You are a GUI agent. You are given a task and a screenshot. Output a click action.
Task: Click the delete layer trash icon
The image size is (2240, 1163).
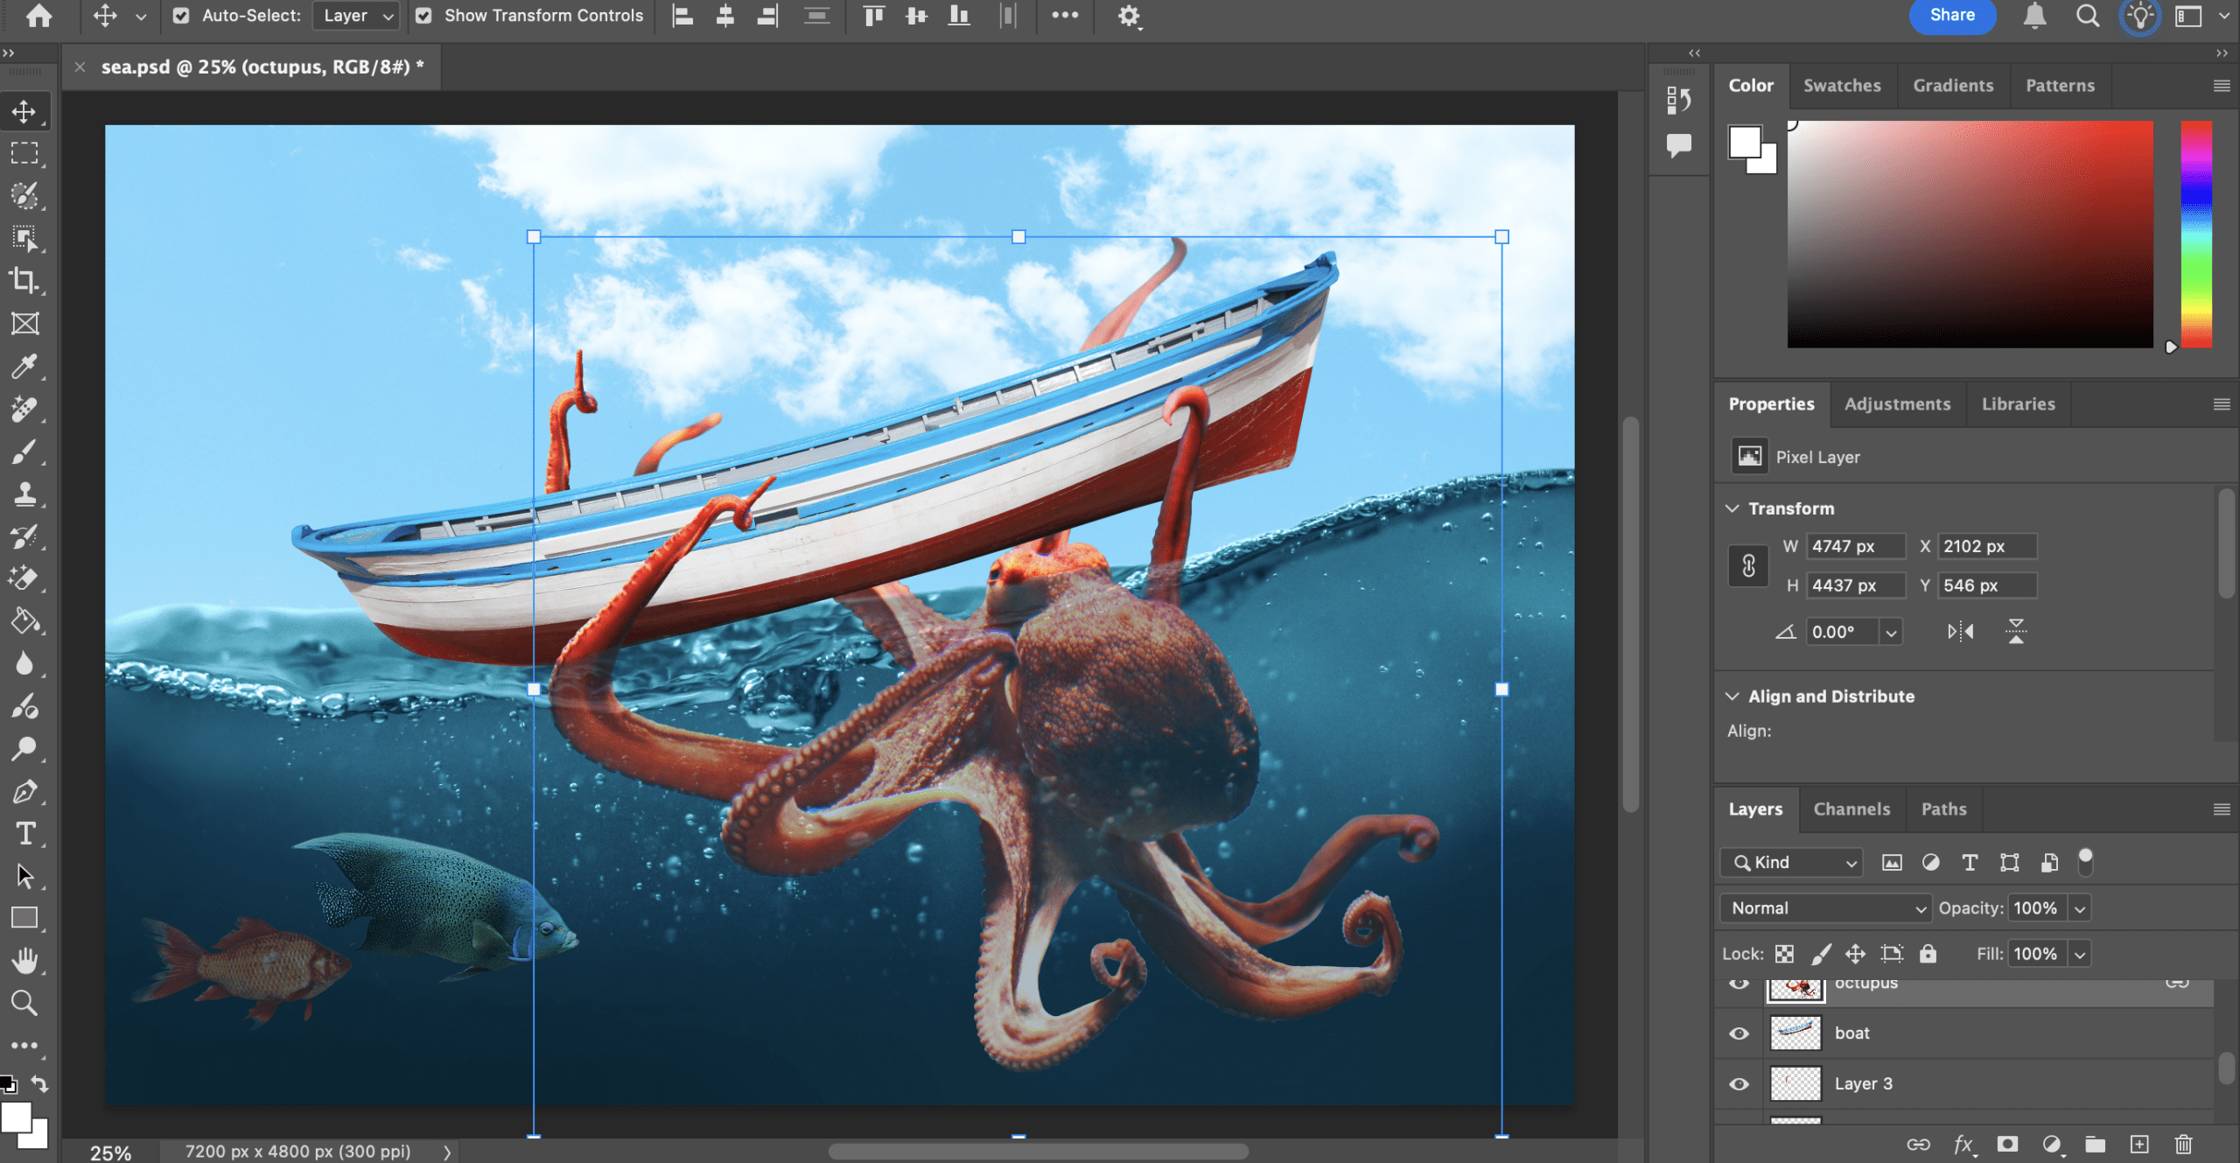(x=2183, y=1144)
